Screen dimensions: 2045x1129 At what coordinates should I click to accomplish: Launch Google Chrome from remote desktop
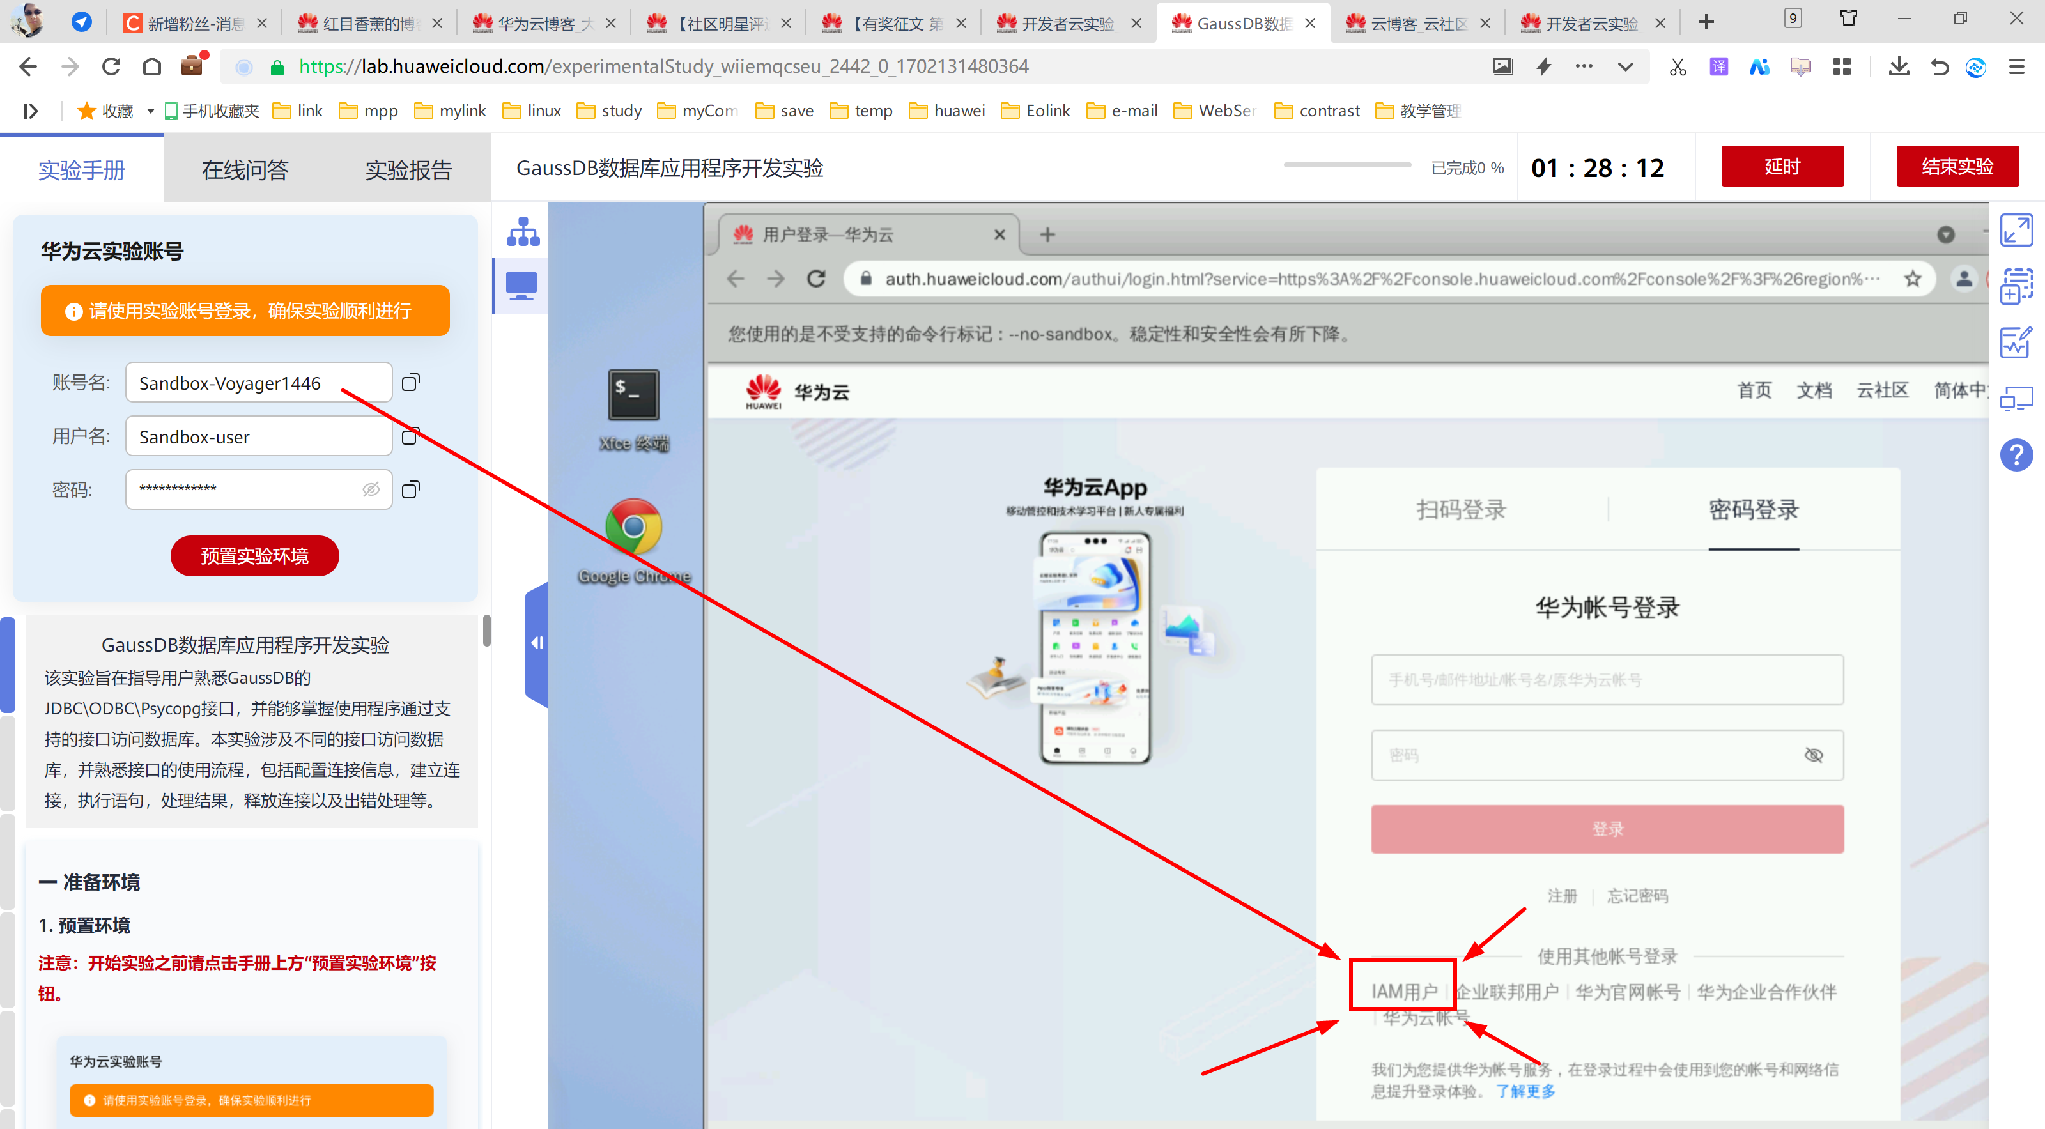633,528
